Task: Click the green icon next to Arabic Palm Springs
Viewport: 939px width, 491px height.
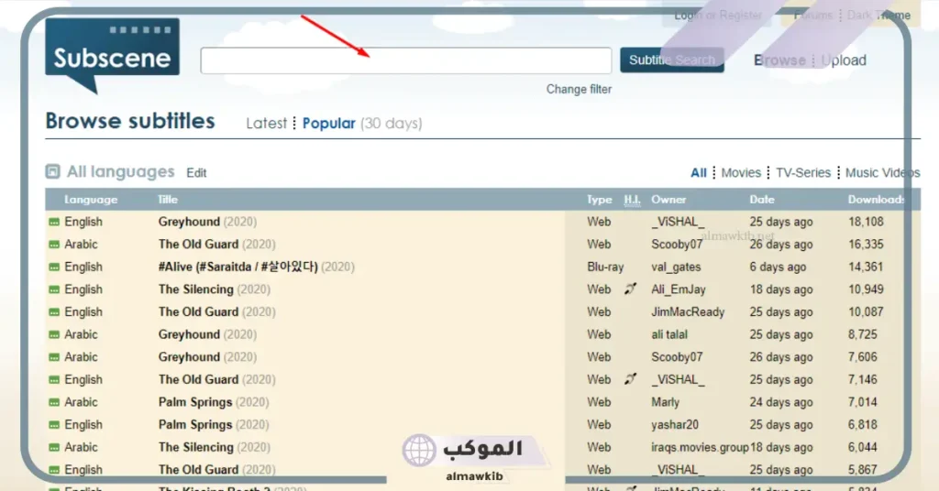Action: point(54,402)
